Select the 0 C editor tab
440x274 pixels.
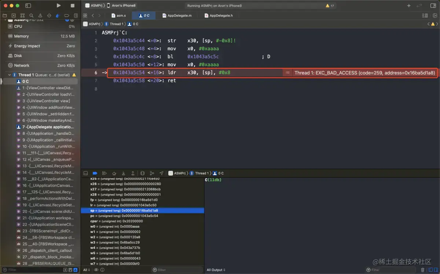click(144, 15)
